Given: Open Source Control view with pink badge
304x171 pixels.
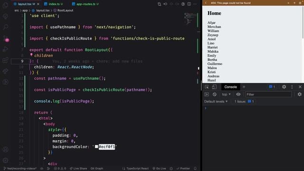Looking at the screenshot, I should 6,38.
